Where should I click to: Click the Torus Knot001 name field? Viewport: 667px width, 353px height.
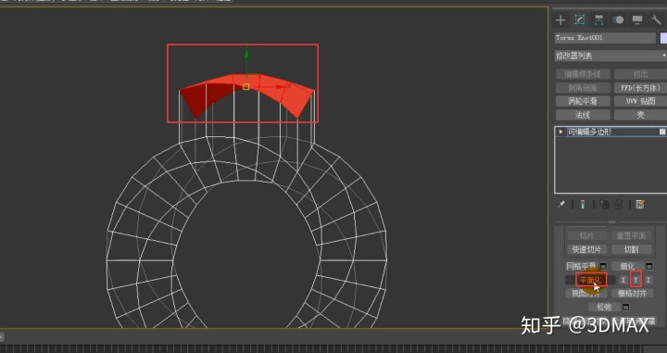pos(605,38)
